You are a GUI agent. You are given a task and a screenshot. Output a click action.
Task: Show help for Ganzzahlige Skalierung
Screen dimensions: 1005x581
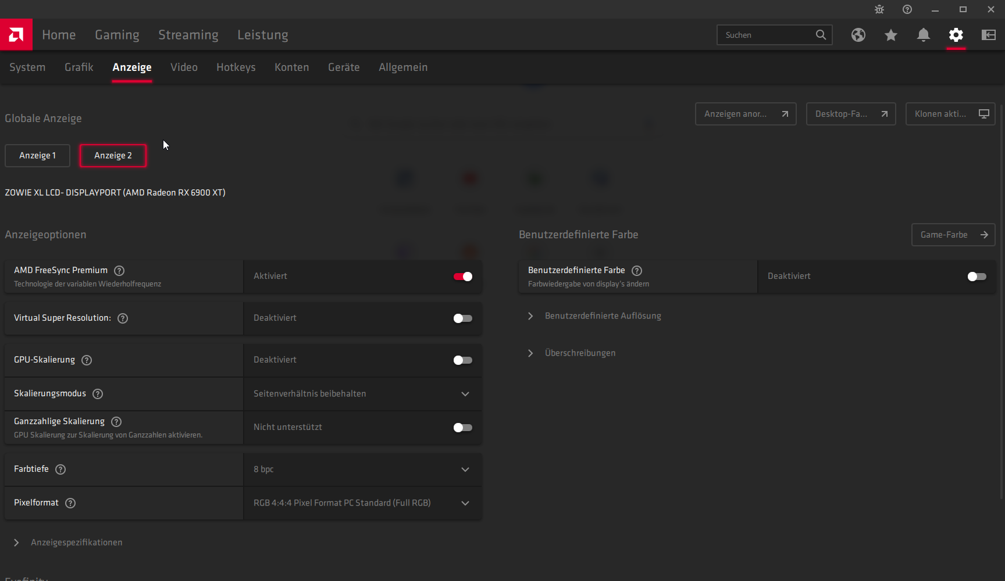(116, 422)
